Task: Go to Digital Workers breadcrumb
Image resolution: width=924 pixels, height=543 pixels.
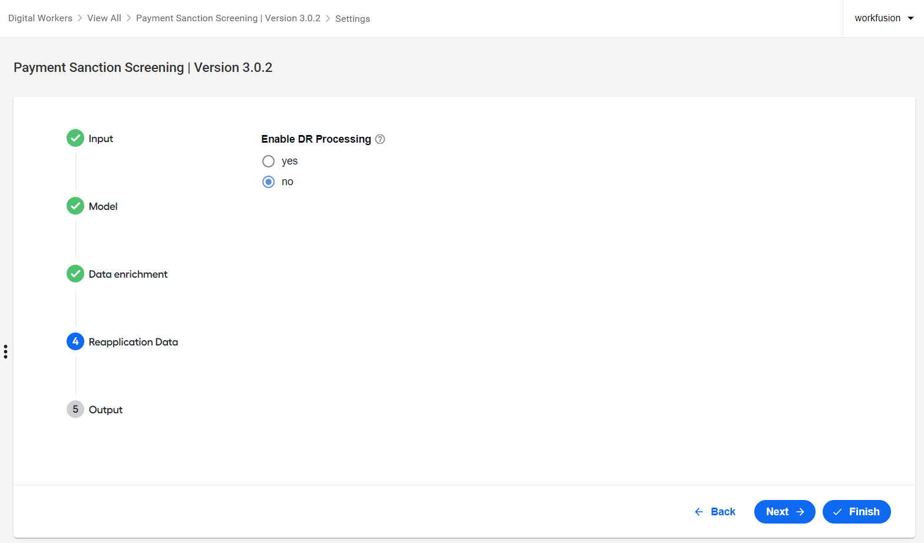Action: point(40,18)
